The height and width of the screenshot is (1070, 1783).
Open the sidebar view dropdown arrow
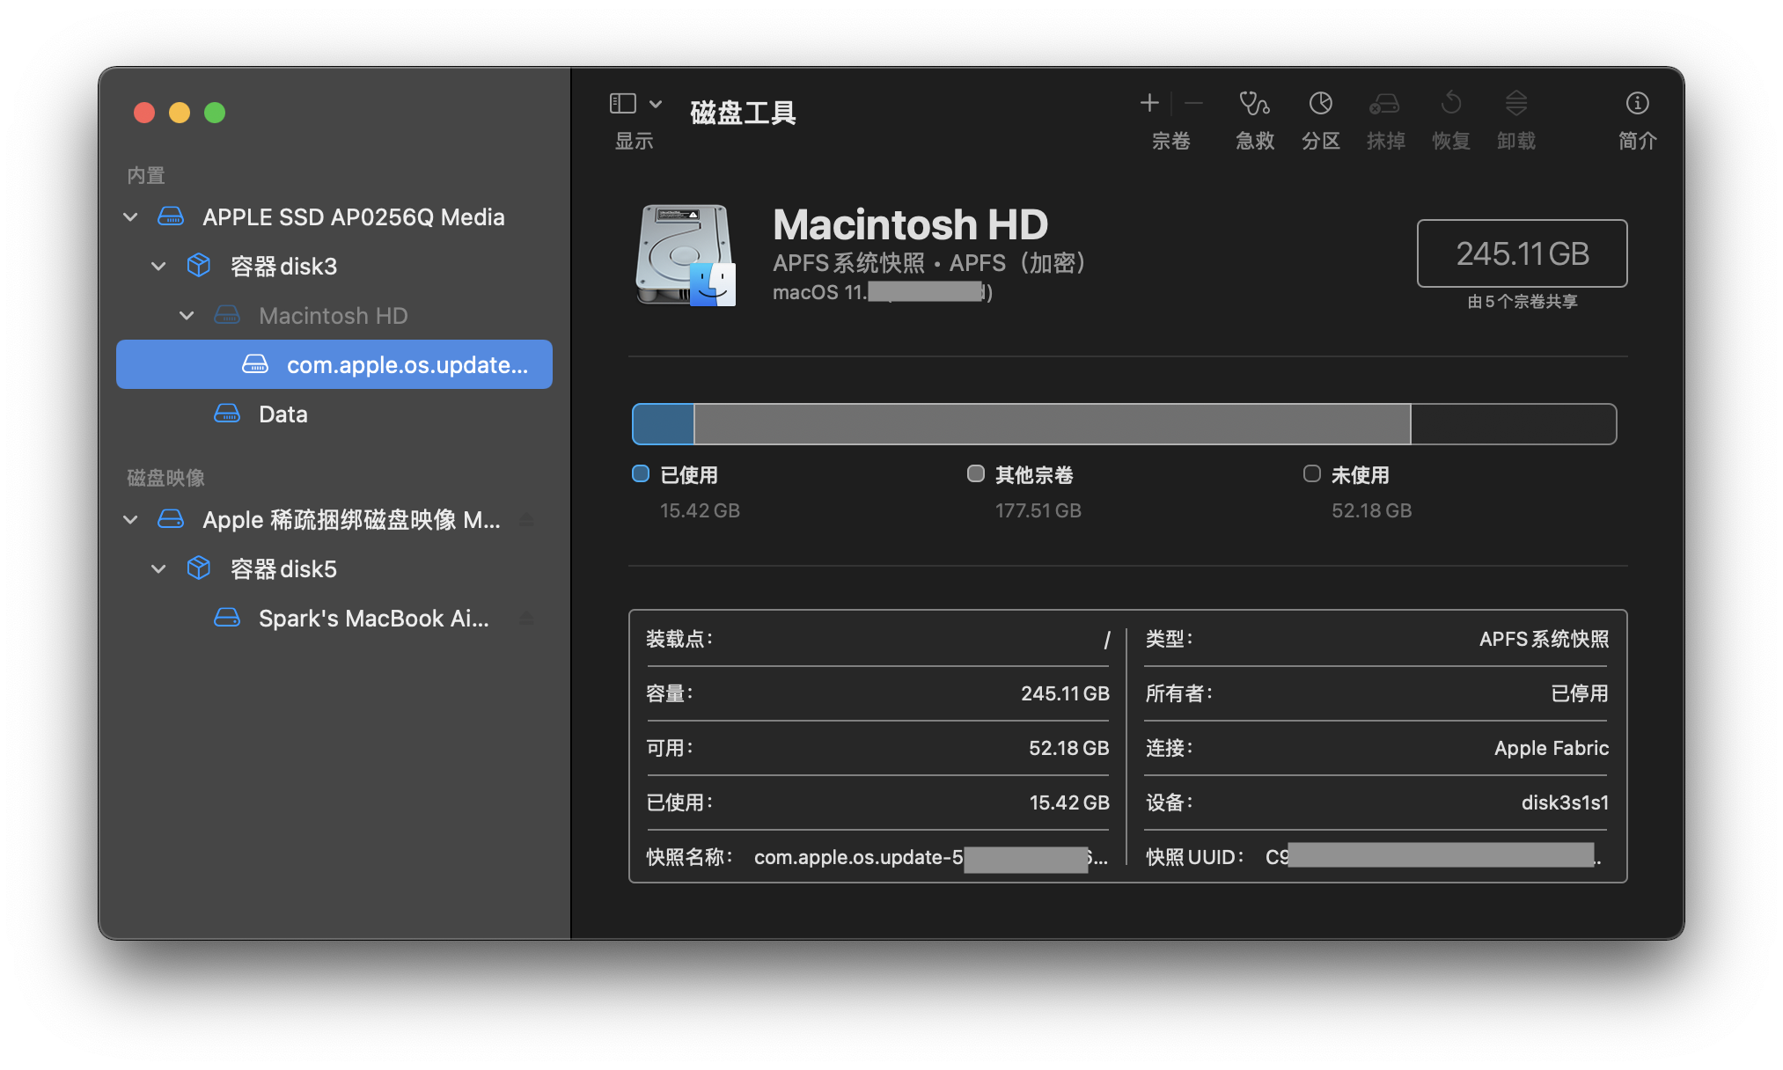[656, 104]
